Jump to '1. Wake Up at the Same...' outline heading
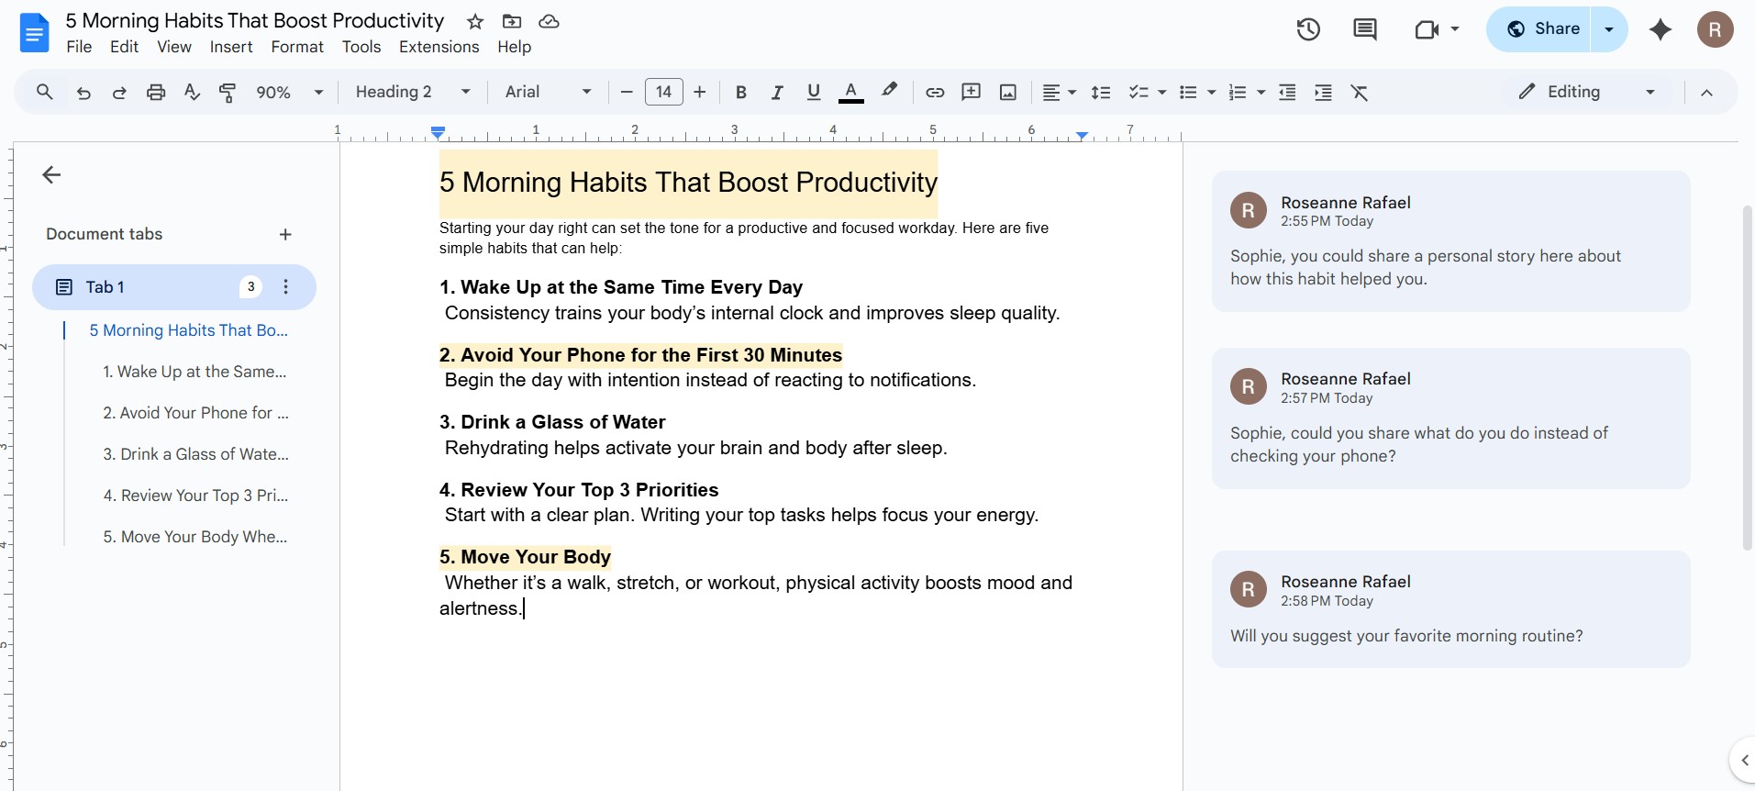 [x=194, y=372]
